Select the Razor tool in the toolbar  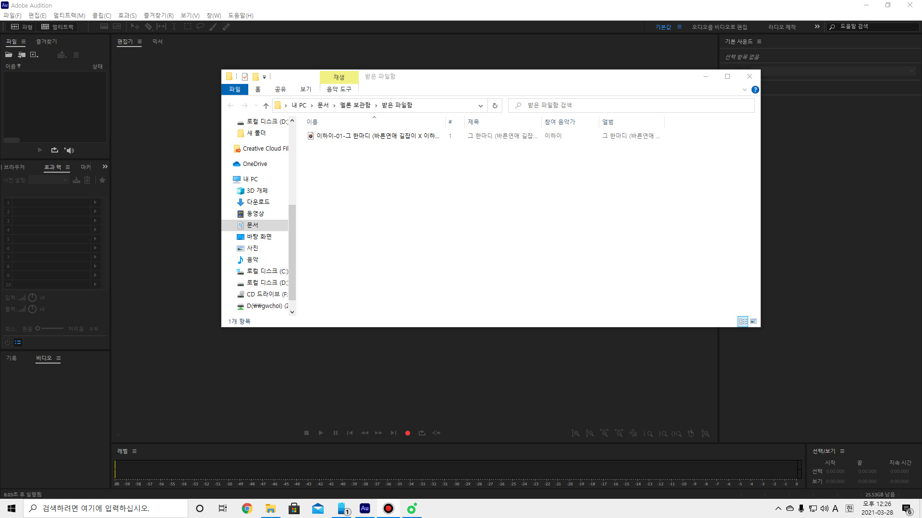(148, 27)
